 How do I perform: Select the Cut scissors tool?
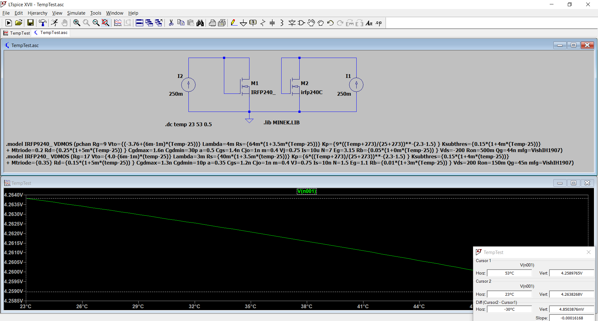pyautogui.click(x=171, y=23)
